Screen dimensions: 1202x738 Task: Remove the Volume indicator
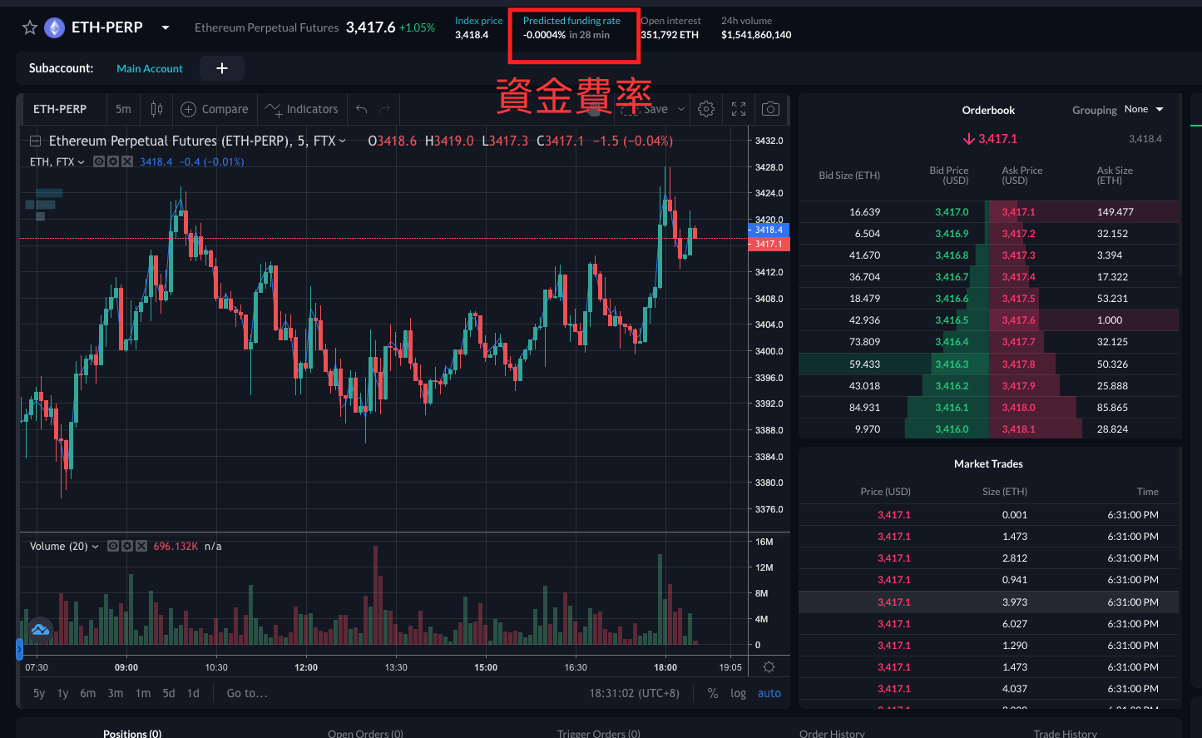(x=141, y=546)
